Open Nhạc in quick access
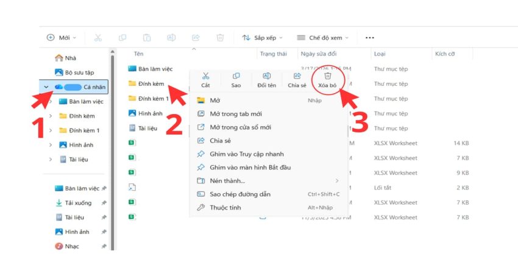518x259 pixels. point(68,246)
